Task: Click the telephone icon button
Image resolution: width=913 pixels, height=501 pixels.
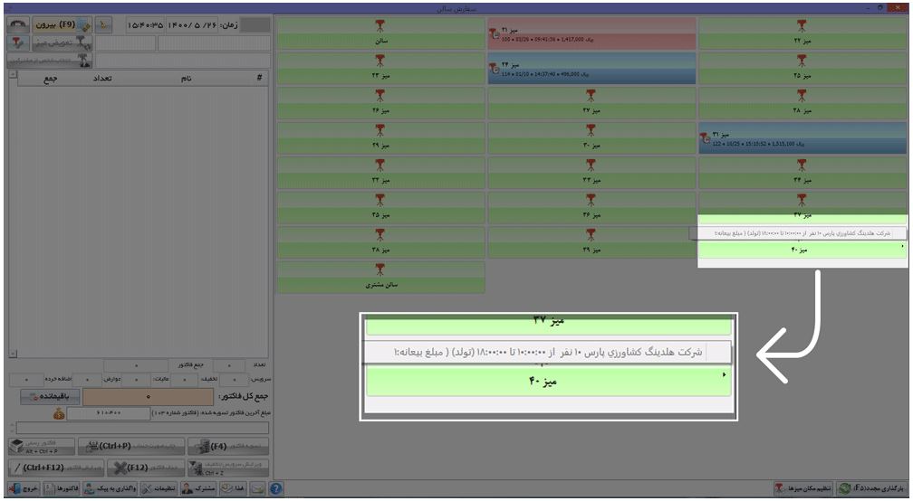Action: point(18,25)
